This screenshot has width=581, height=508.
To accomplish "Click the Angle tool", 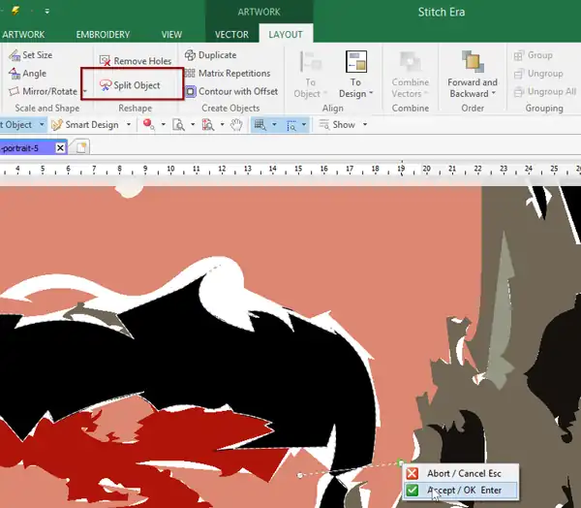I will pos(28,74).
